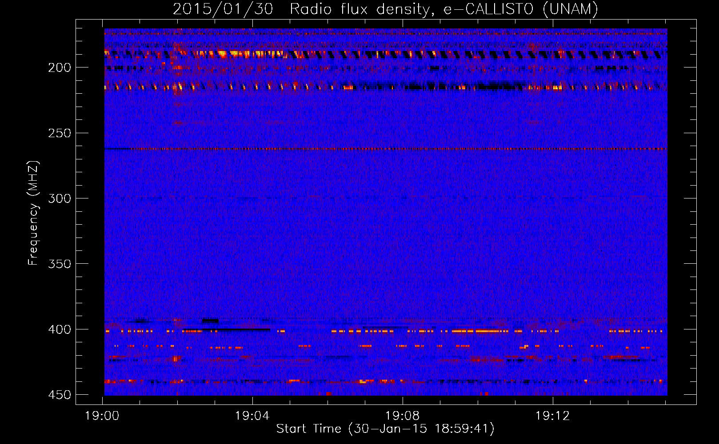
Task: Select the "Frequency (MHZ)" axis label
Action: [x=33, y=213]
